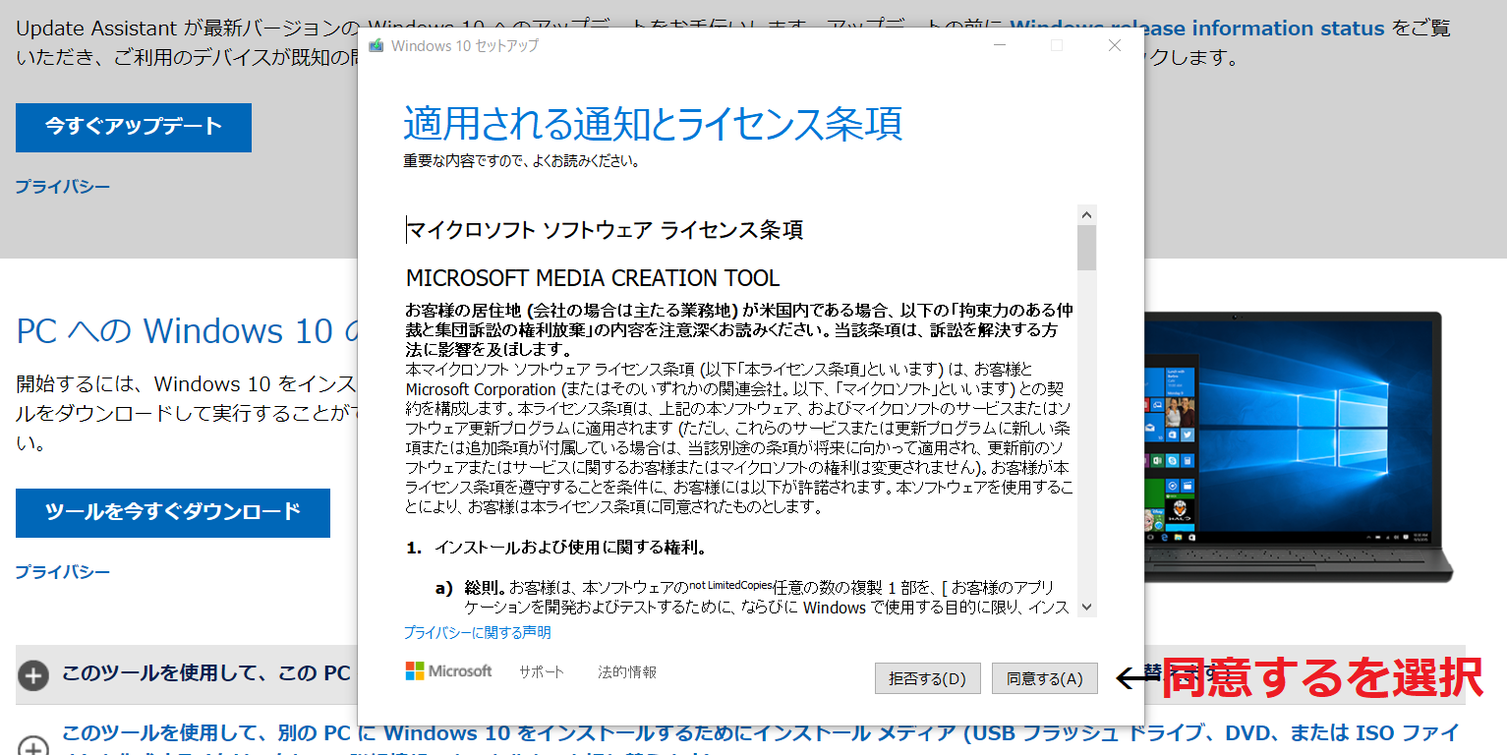
Task: Click ツールを今すぐダウンロード button on the web page
Action: tap(173, 513)
